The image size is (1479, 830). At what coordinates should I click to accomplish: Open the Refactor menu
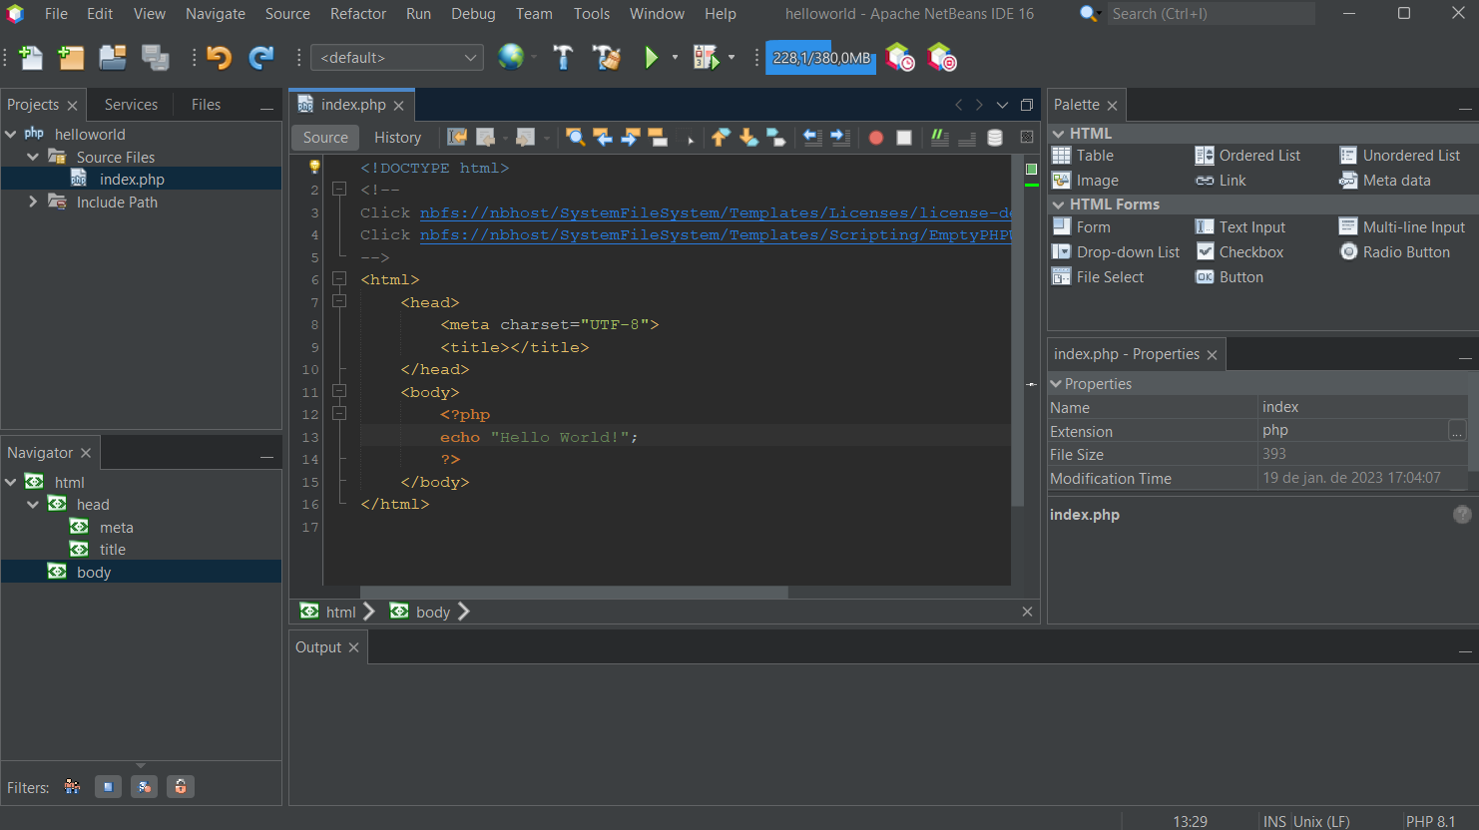click(x=358, y=14)
